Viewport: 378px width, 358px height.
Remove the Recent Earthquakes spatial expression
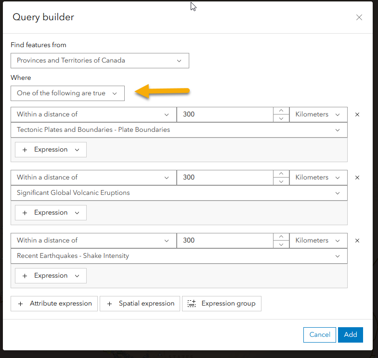point(357,241)
